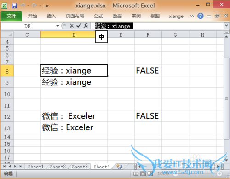The width and height of the screenshot is (230, 179).
Task: Click the Undo arrow icon
Action: [x=23, y=6]
